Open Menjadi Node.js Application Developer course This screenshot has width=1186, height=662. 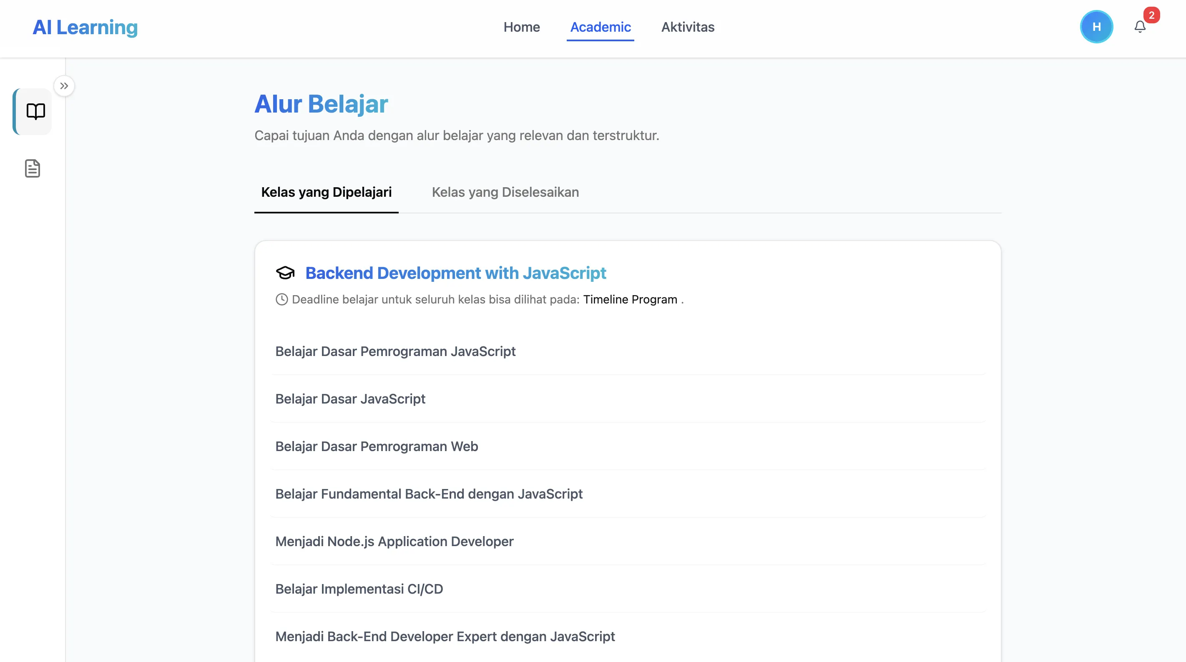628,542
